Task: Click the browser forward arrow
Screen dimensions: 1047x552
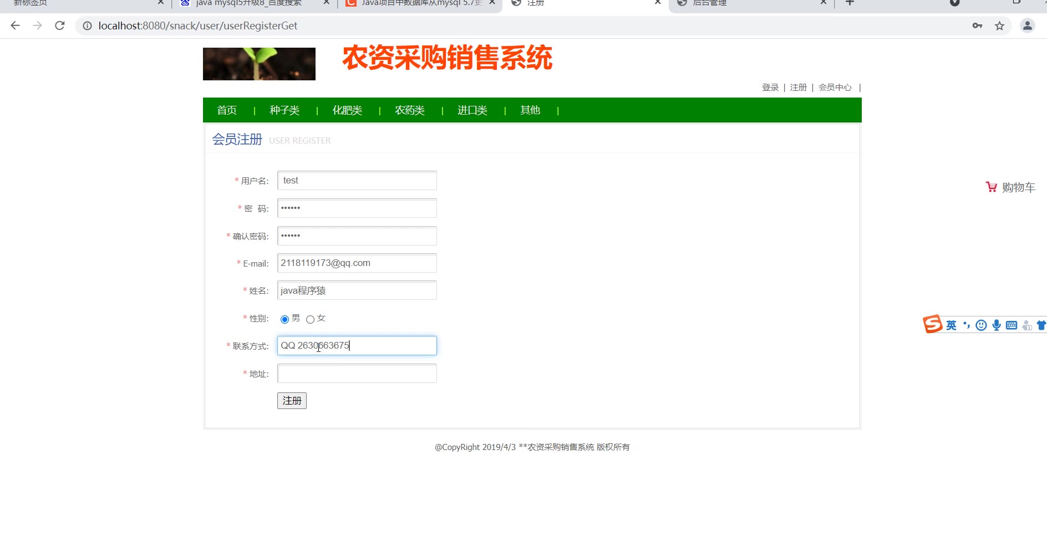Action: coord(38,25)
